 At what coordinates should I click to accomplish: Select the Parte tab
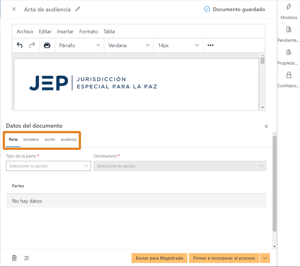click(13, 139)
